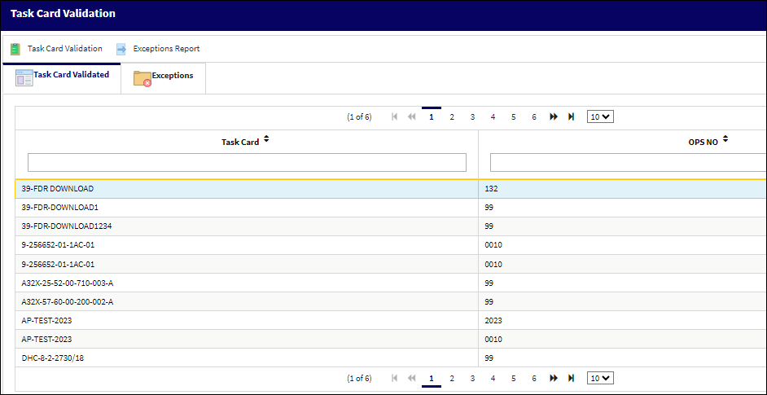Click OPS NO value 2023
This screenshot has width=767, height=395.
(493, 321)
